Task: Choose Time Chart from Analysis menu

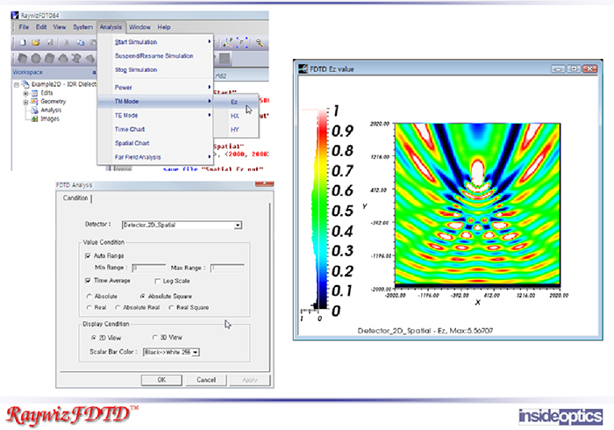Action: 154,129
